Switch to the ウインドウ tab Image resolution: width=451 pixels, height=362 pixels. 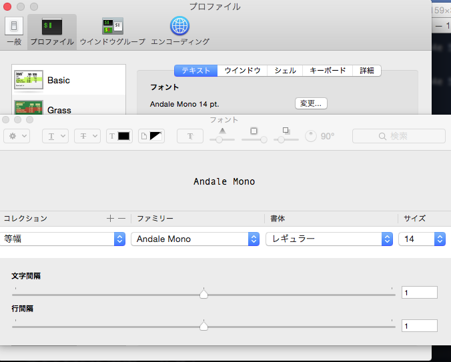242,71
